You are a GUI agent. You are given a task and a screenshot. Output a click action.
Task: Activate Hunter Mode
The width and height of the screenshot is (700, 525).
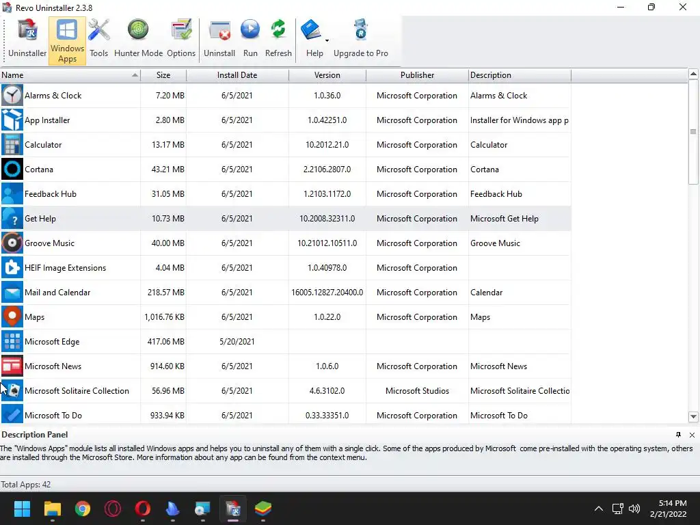[x=138, y=39]
